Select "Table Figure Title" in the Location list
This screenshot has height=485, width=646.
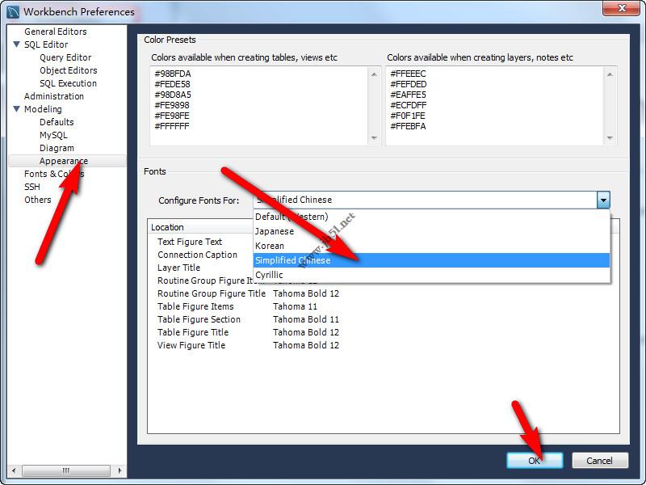[x=192, y=332]
